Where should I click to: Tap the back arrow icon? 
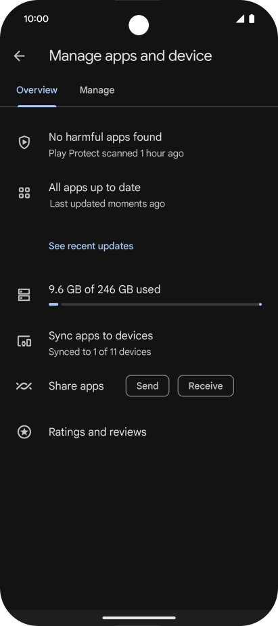click(19, 56)
